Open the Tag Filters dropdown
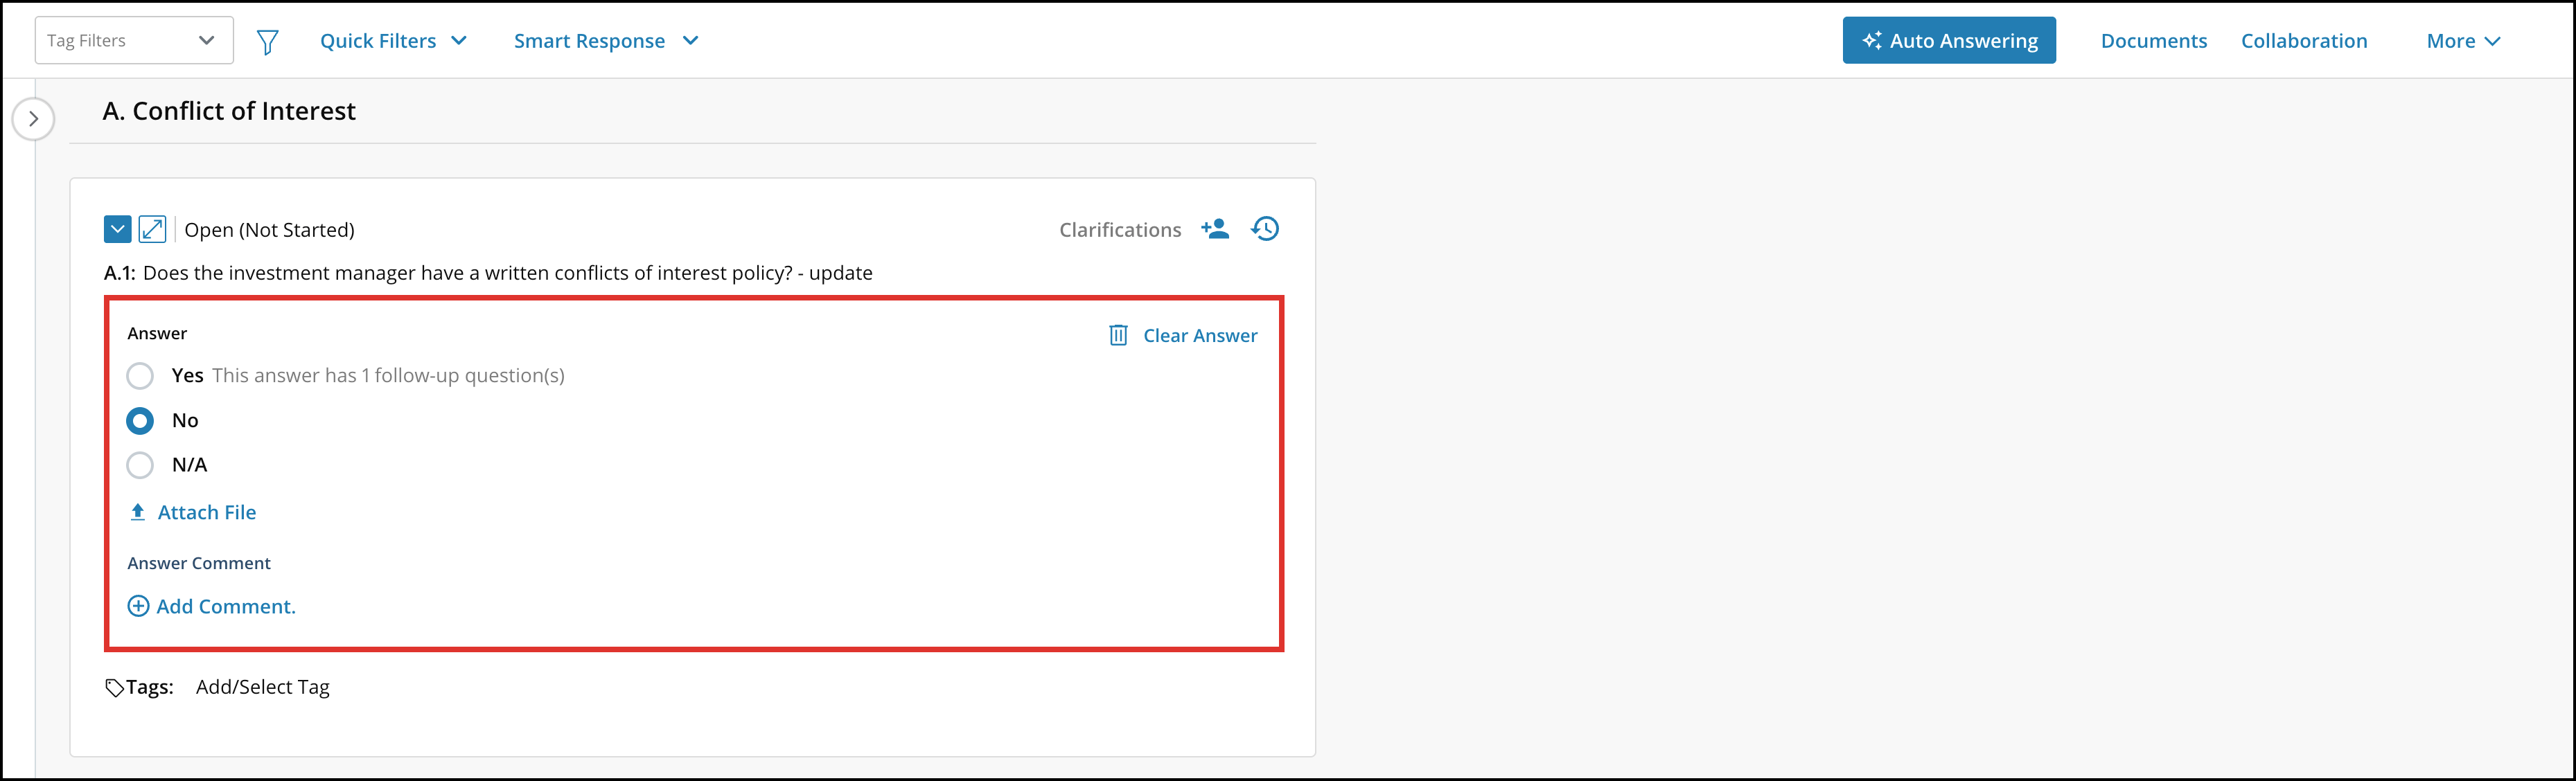2576x781 pixels. [134, 41]
